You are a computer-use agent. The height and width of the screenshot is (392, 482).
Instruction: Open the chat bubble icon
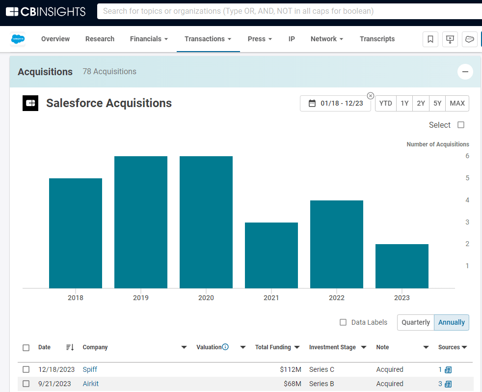469,39
